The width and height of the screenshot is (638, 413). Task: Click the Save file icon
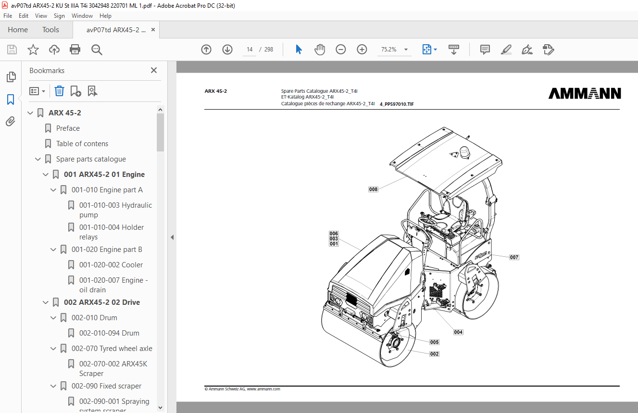12,50
